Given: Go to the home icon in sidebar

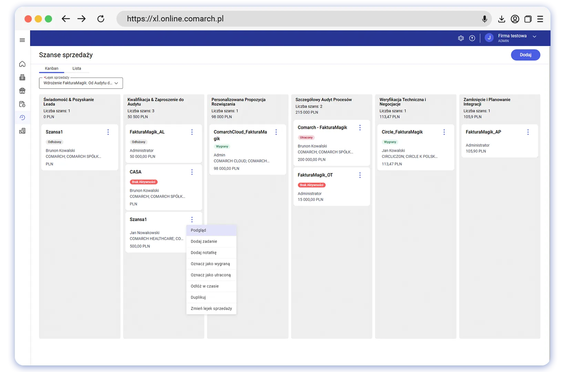Looking at the screenshot, I should (22, 64).
